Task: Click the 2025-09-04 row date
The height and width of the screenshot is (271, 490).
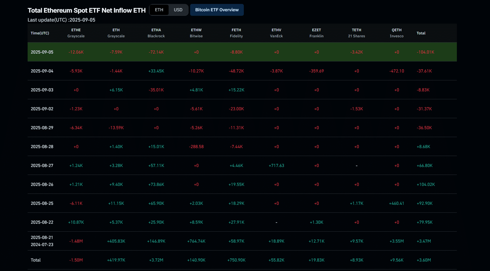Action: (x=42, y=71)
